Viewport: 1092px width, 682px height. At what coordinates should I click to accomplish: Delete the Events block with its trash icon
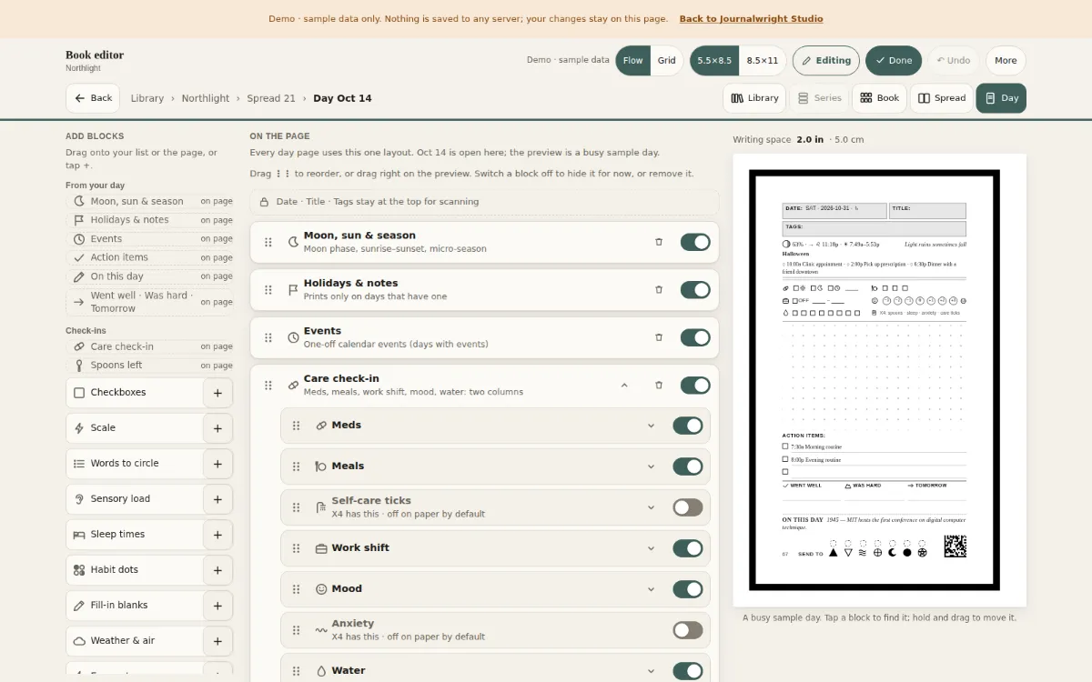tap(659, 337)
